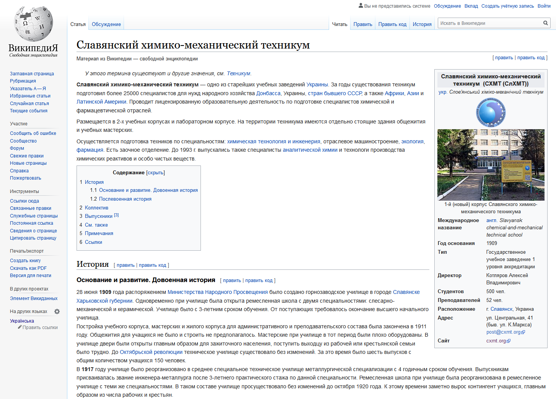The width and height of the screenshot is (556, 399).
Task: Click Войти login link
Action: click(544, 6)
